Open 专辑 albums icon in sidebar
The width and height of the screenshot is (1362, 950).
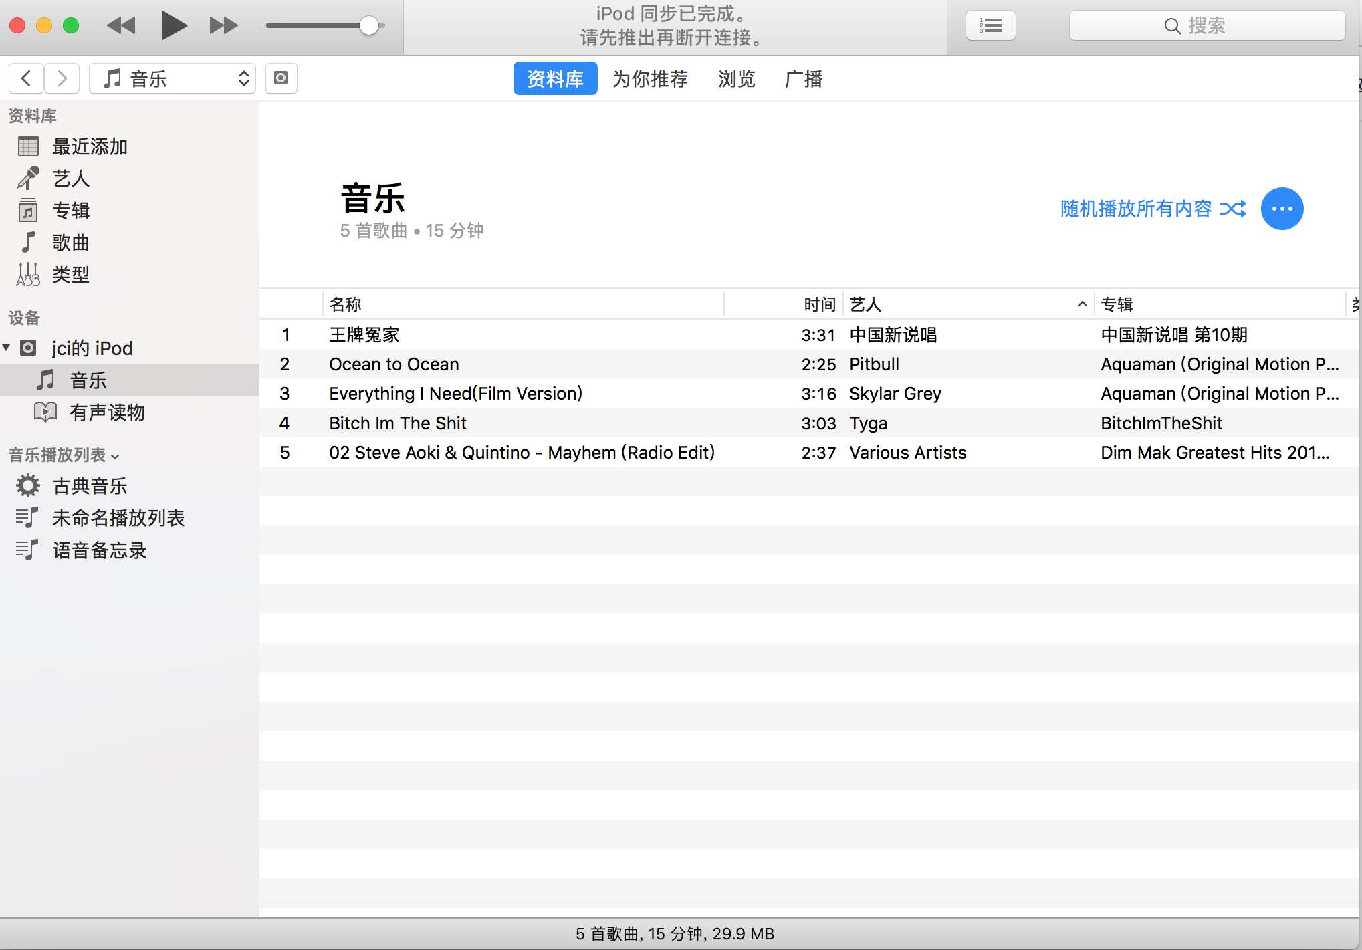[28, 210]
